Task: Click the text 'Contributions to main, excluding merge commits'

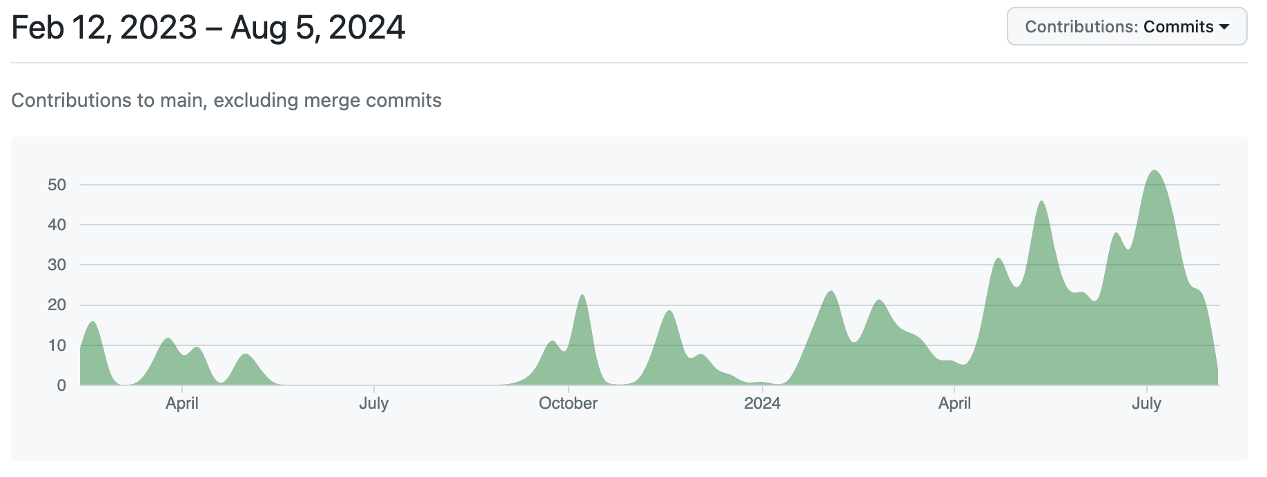Action: point(226,101)
